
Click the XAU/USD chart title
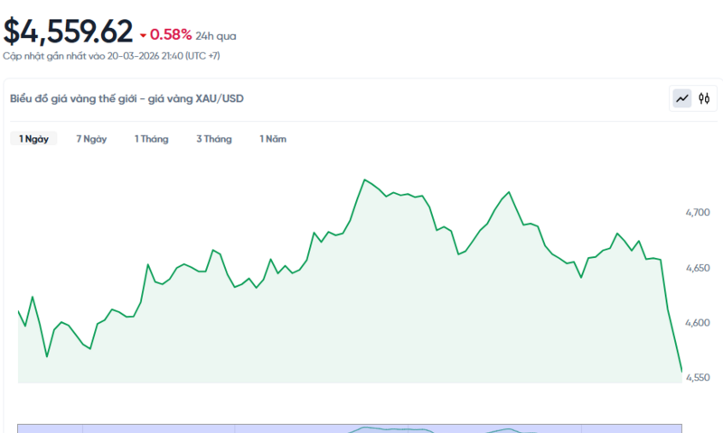[126, 98]
